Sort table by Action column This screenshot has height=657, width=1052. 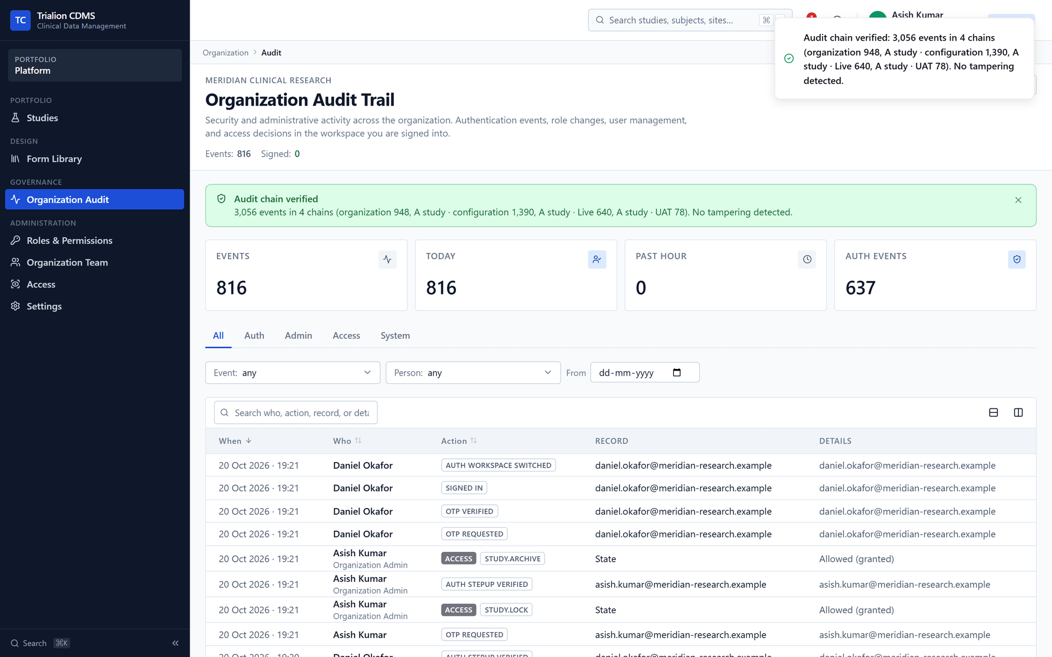point(459,441)
